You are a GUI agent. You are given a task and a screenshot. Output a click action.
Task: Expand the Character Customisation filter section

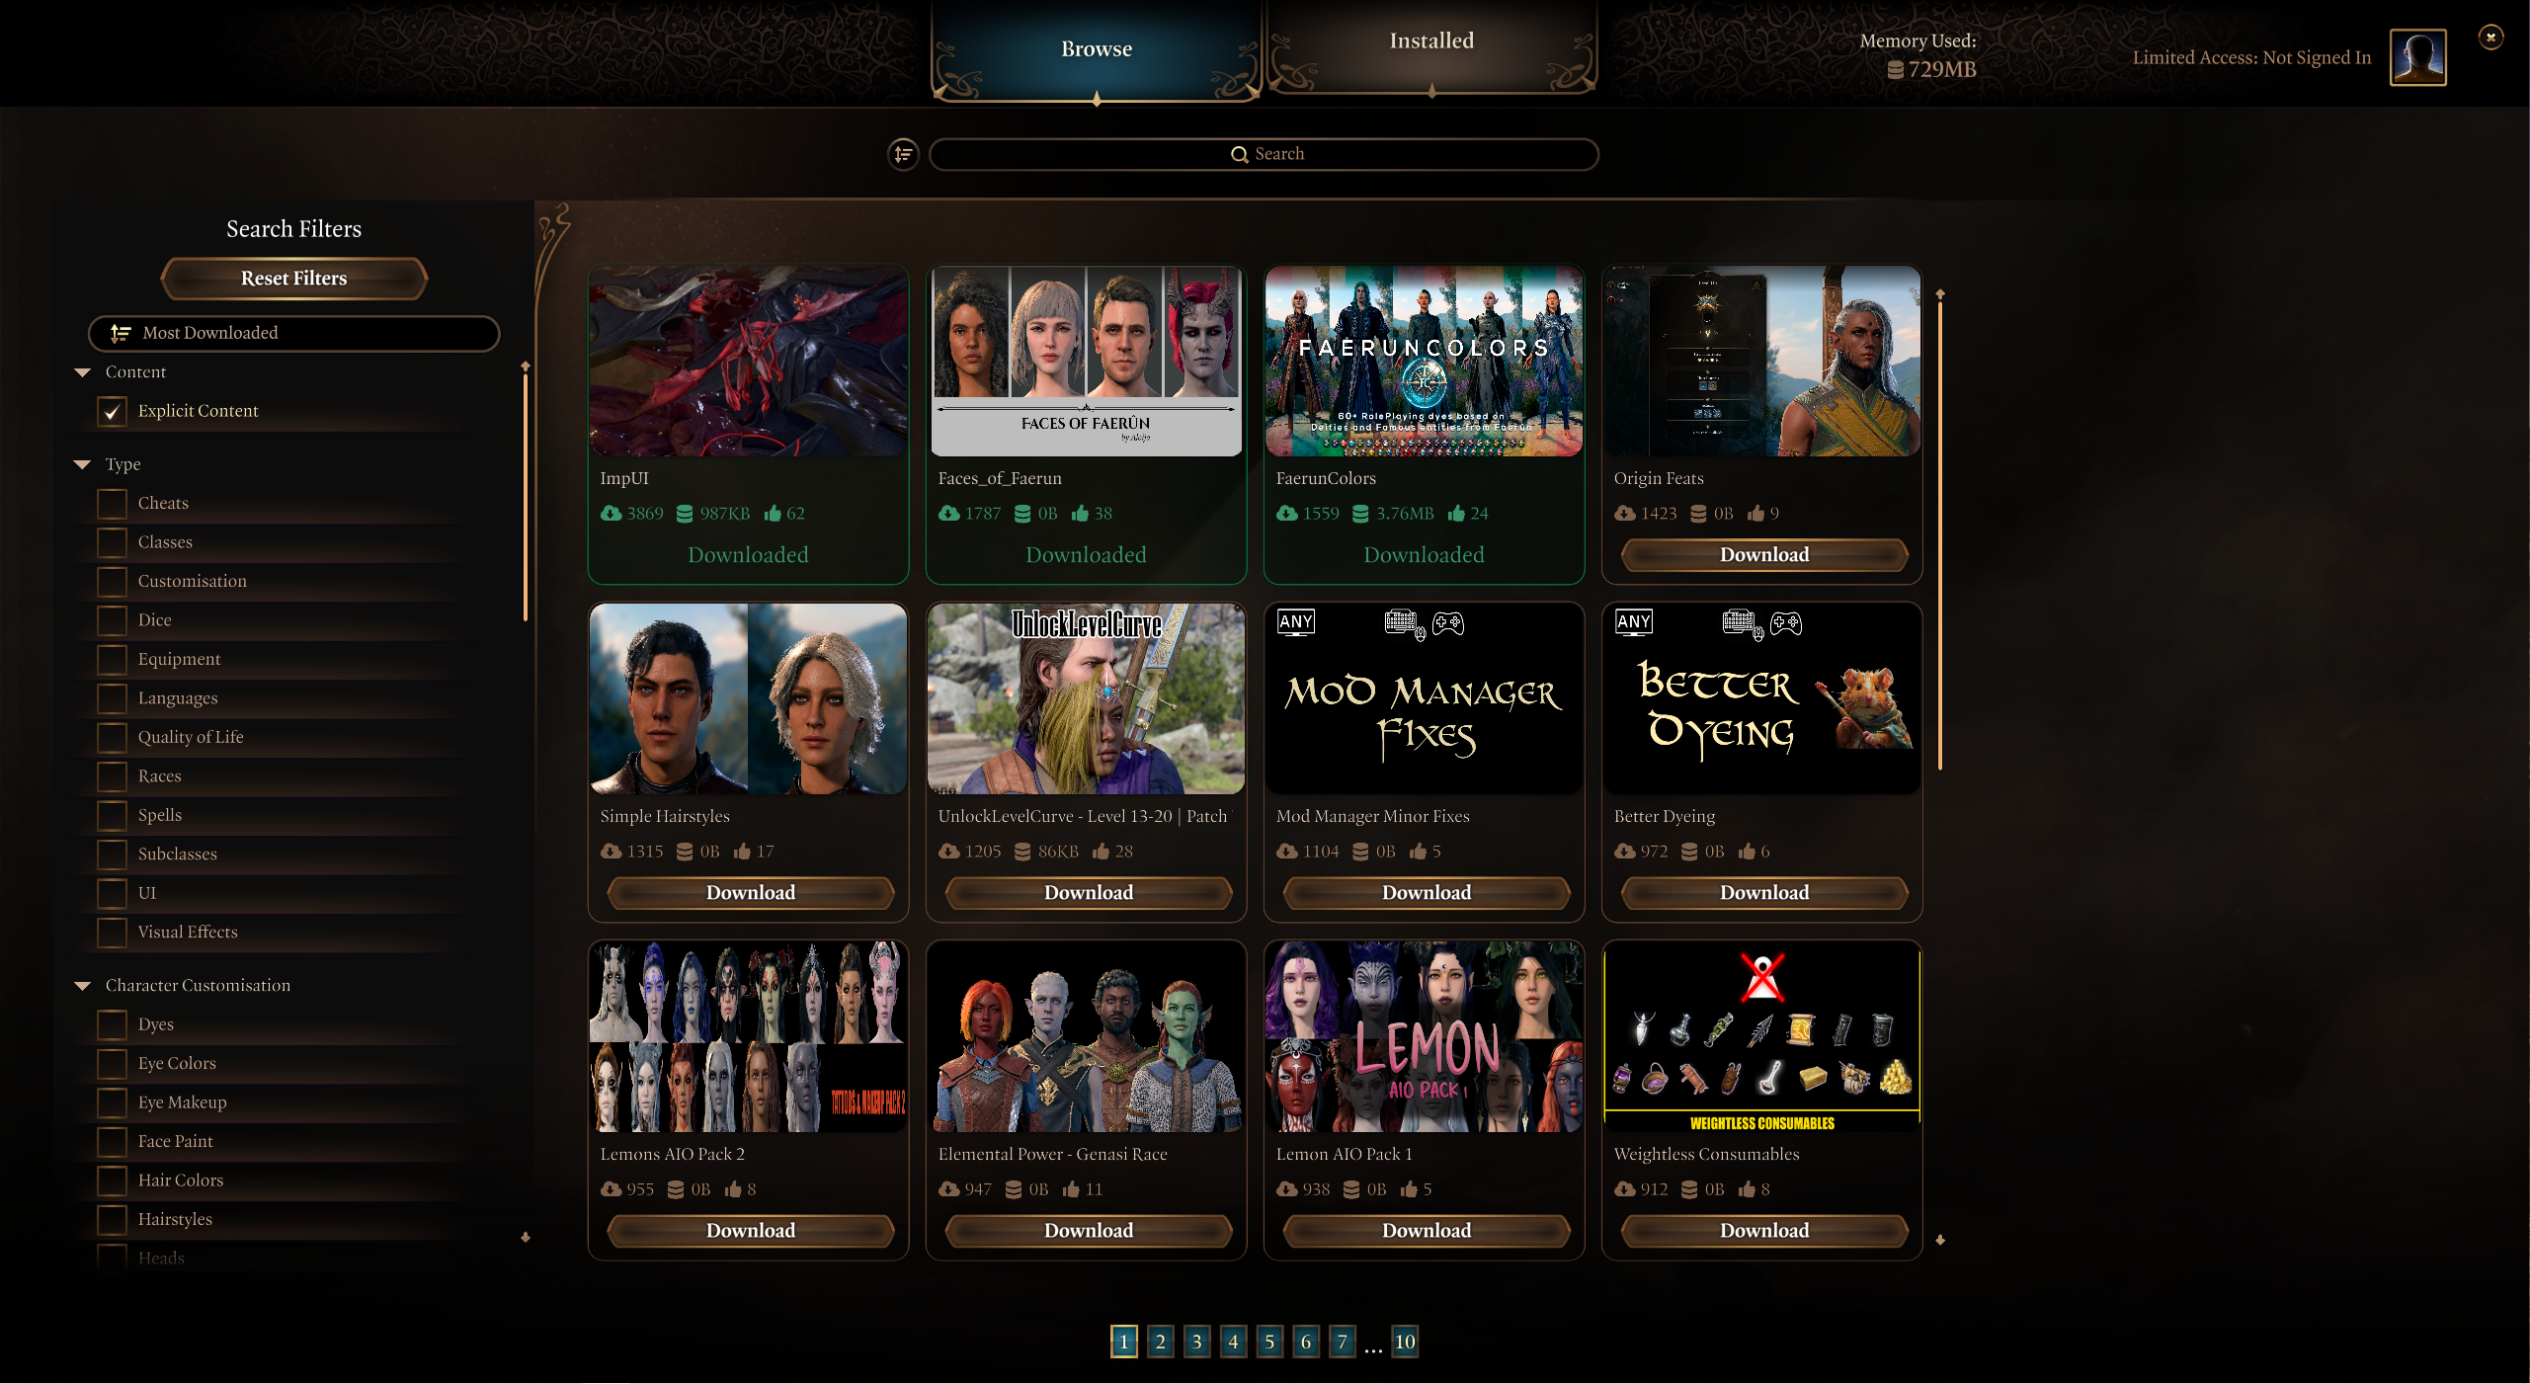(x=84, y=985)
